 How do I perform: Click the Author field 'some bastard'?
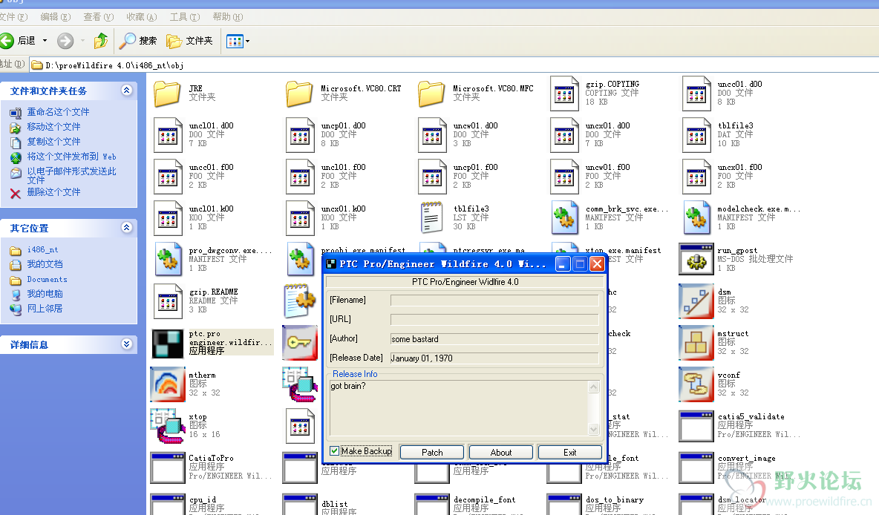tap(494, 338)
